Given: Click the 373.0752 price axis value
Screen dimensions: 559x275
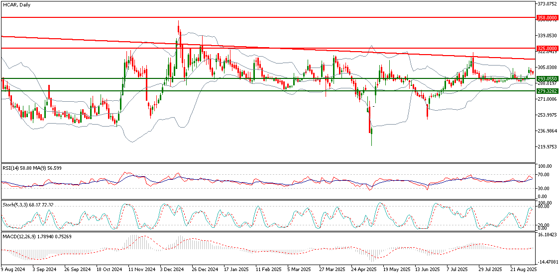Looking at the screenshot, I should pos(548,3).
